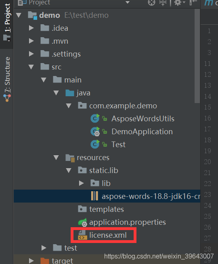
Task: Select the DemoApplication class
Action: pyautogui.click(x=142, y=132)
